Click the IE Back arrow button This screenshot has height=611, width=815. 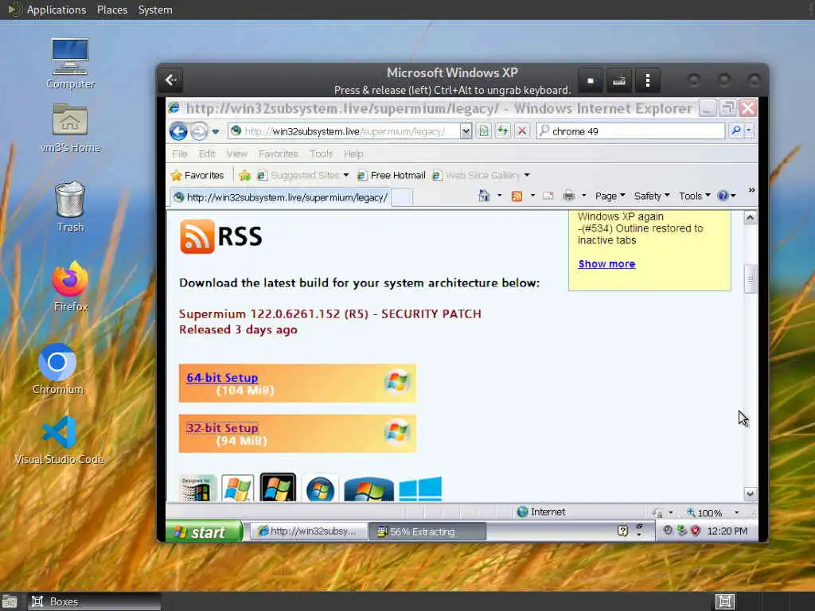click(x=178, y=131)
